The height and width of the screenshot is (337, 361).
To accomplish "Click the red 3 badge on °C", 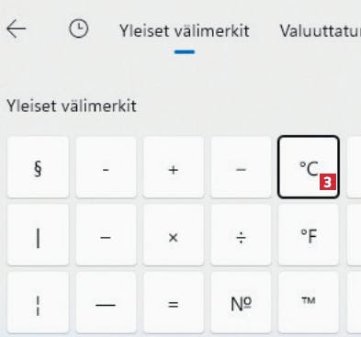I will click(x=328, y=182).
